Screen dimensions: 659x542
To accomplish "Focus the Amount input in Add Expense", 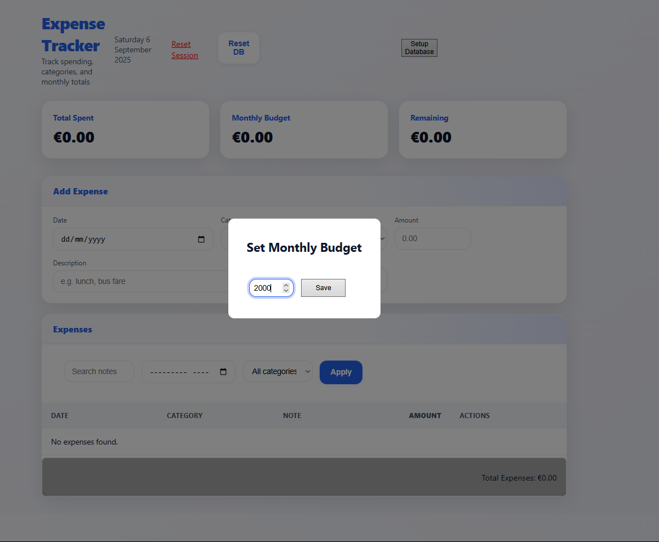I will (432, 238).
